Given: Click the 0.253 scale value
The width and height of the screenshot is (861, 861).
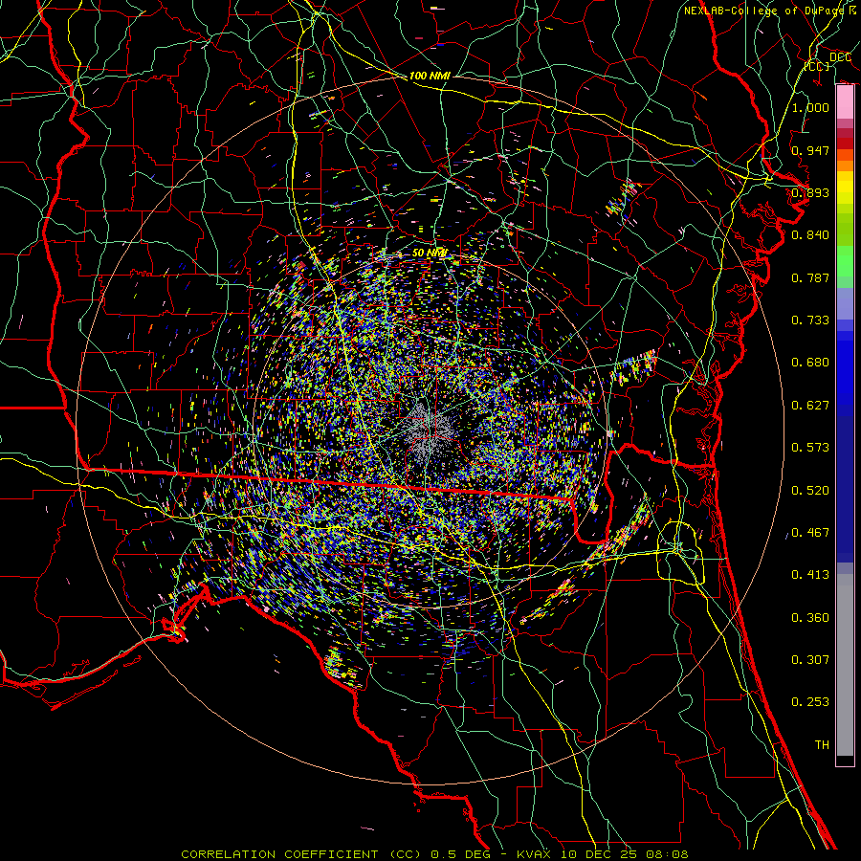Looking at the screenshot, I should pos(810,702).
